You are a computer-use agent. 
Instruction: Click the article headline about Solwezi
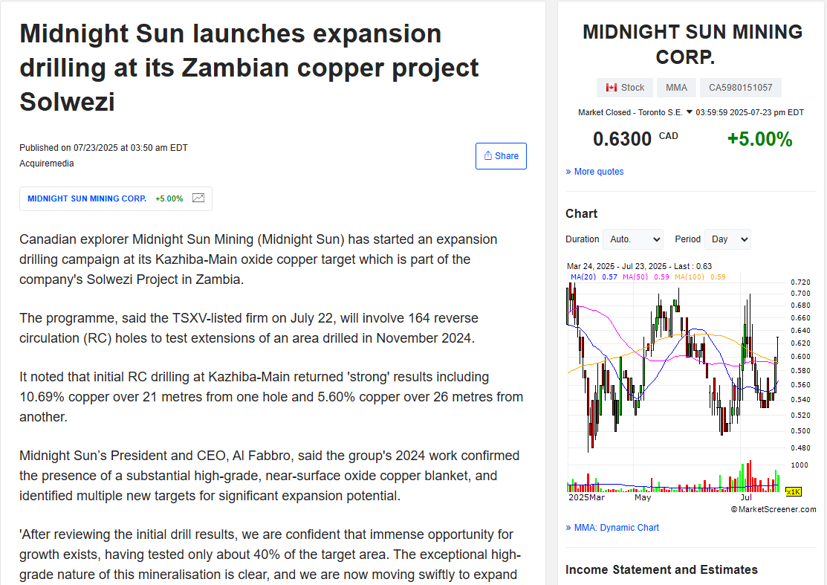click(x=249, y=68)
